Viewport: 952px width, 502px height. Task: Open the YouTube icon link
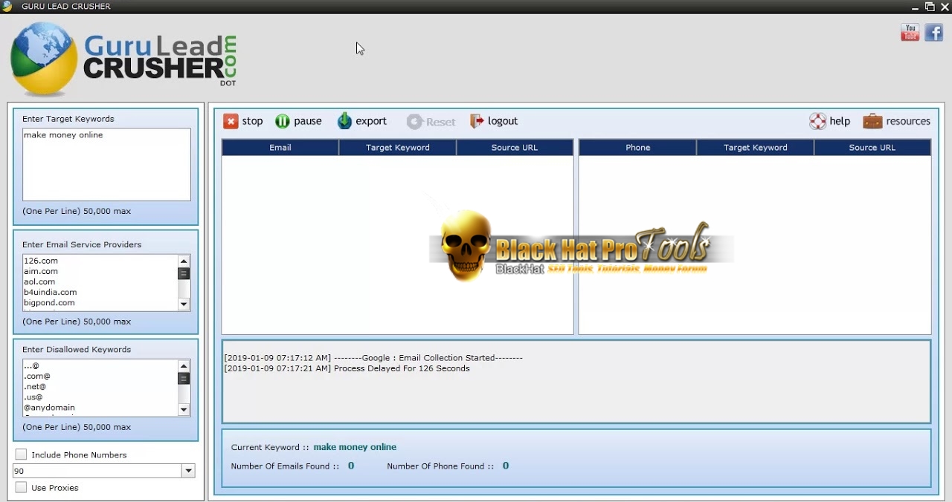click(x=910, y=32)
